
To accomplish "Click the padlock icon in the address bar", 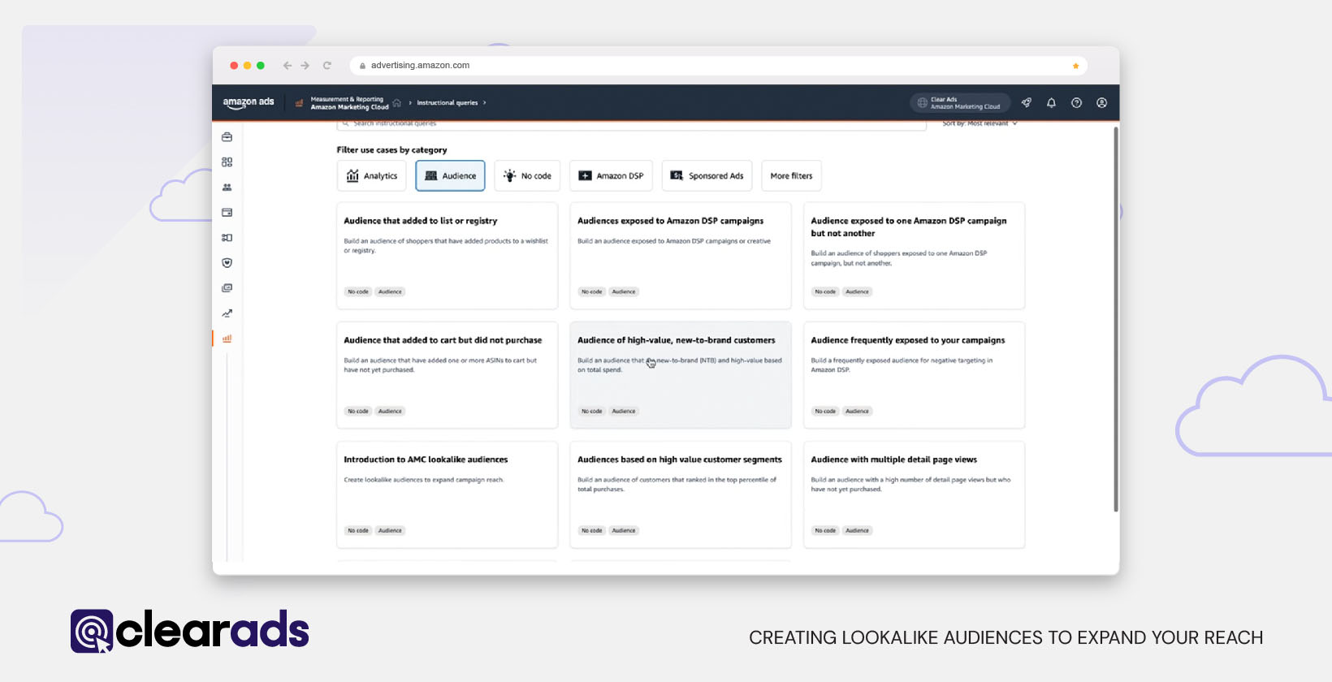I will pyautogui.click(x=363, y=66).
